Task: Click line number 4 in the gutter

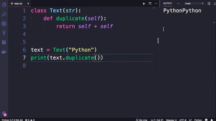Action: pos(24,34)
